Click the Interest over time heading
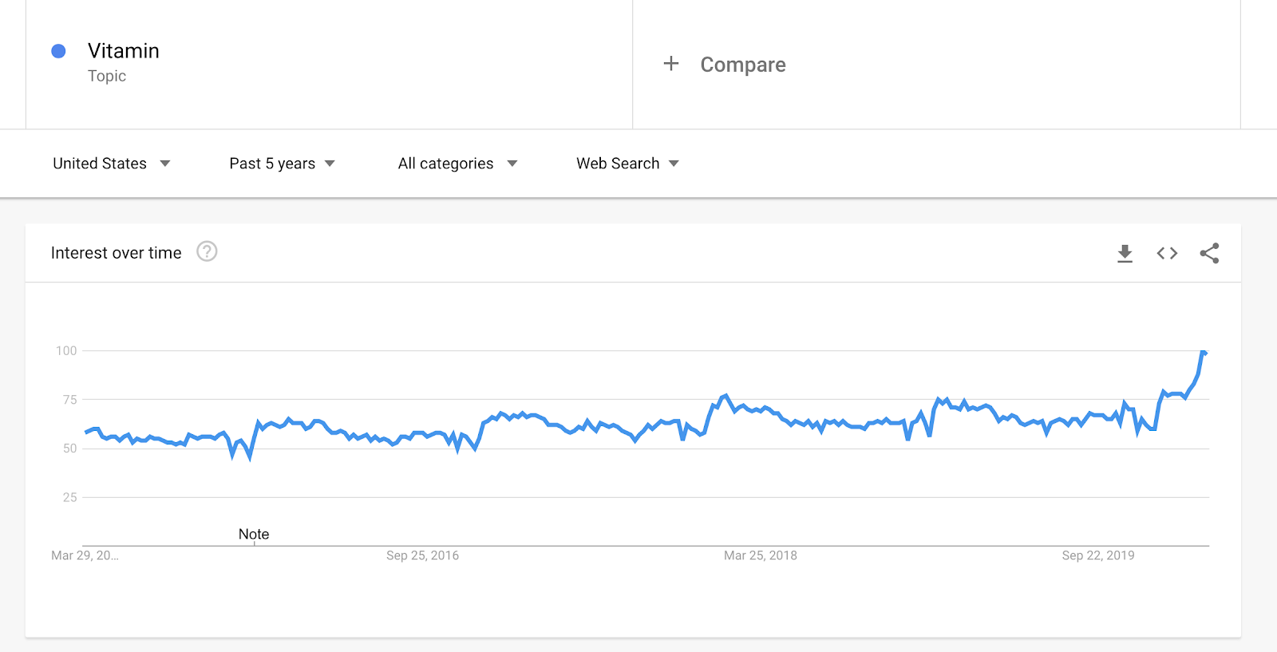 click(117, 253)
